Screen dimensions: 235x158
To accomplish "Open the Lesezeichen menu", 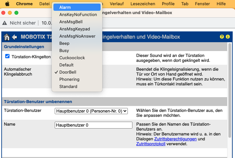I will (x=143, y=4).
